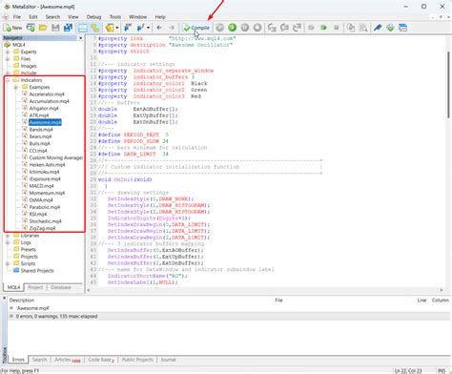Screen dimensions: 452x374
Task: Click the Description column header
Action: pos(22,300)
